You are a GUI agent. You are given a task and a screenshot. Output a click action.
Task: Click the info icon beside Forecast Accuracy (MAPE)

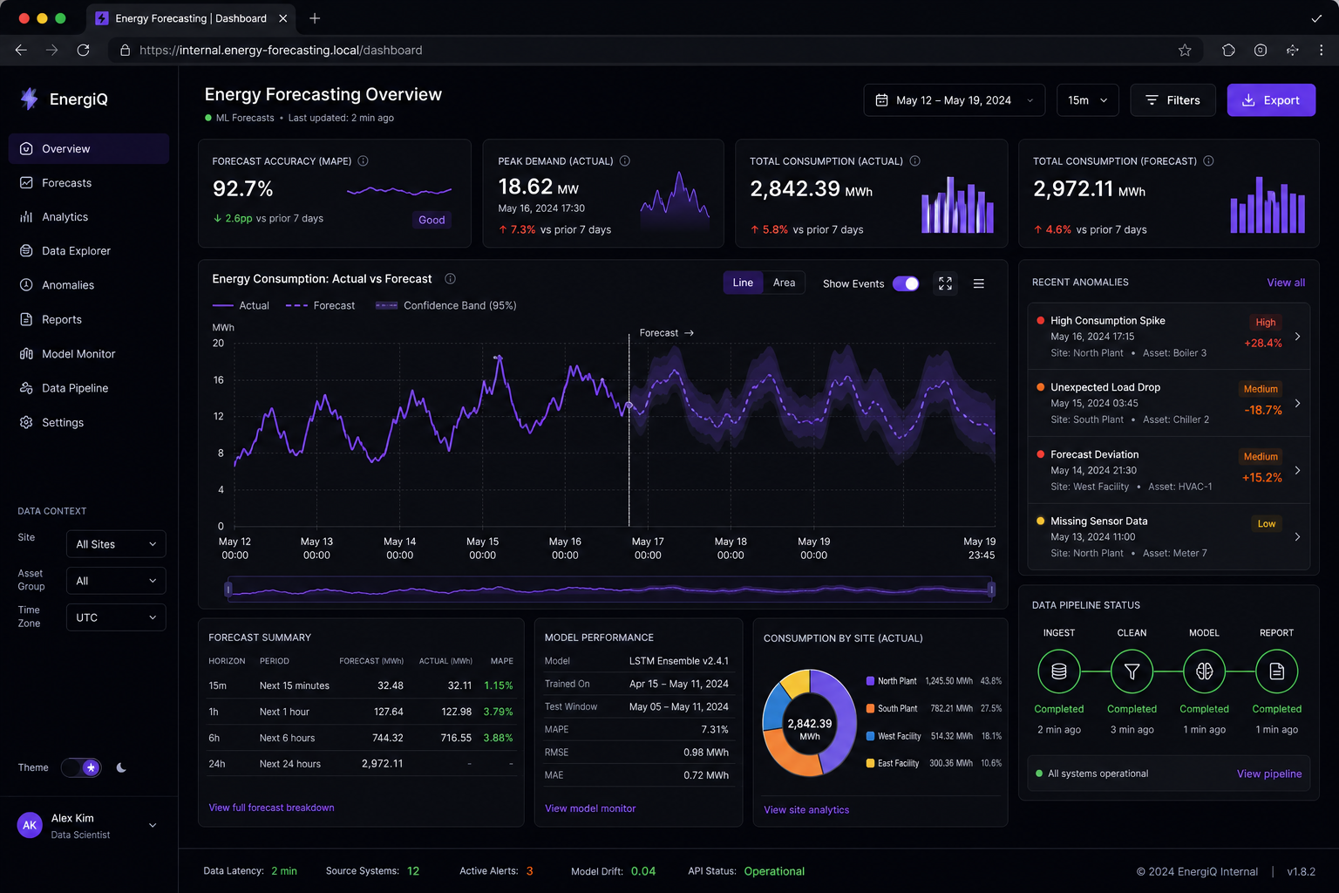[x=364, y=161]
